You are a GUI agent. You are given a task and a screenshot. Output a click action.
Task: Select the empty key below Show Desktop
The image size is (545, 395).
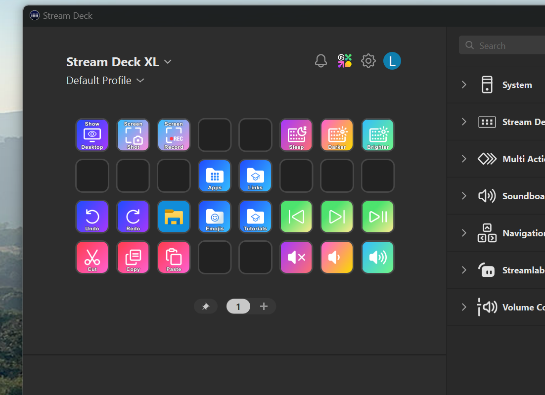point(92,176)
